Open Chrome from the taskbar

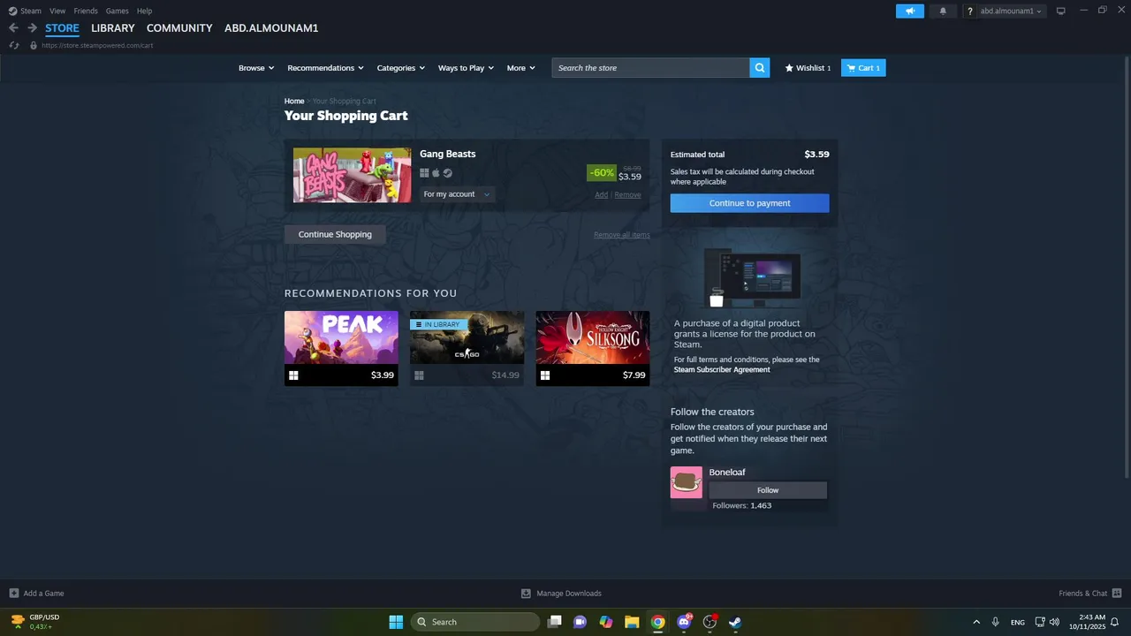click(x=657, y=622)
